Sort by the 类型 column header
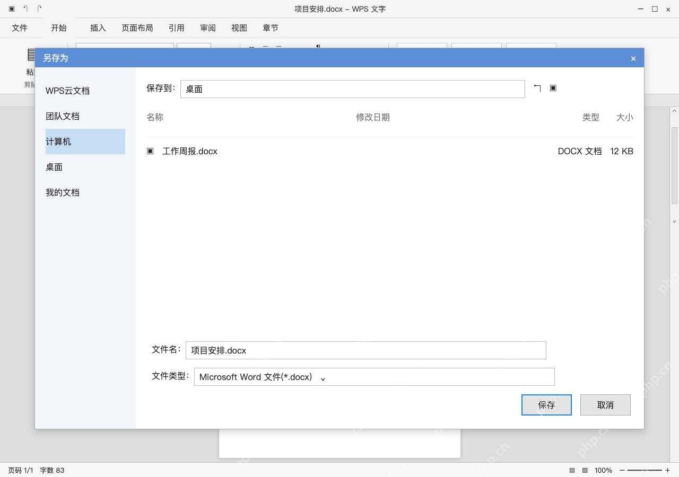The height and width of the screenshot is (477, 679). (x=591, y=117)
